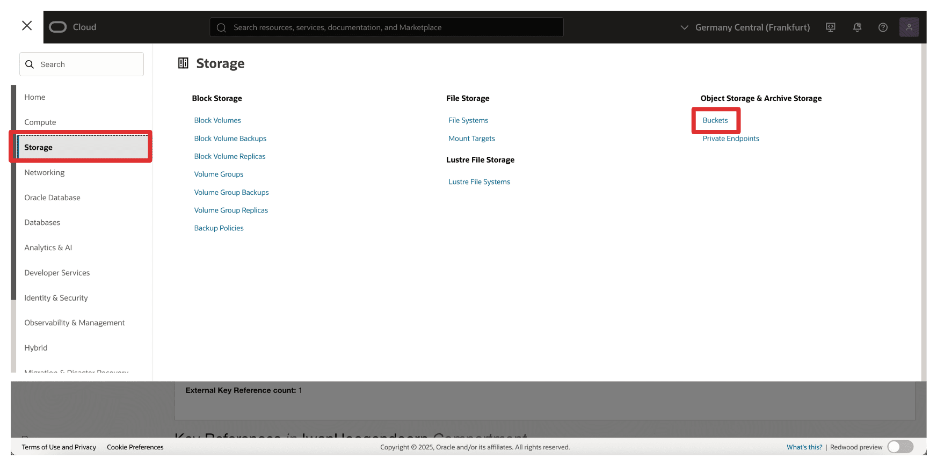Open the Volume Groups link
This screenshot has width=937, height=466.
click(x=219, y=174)
